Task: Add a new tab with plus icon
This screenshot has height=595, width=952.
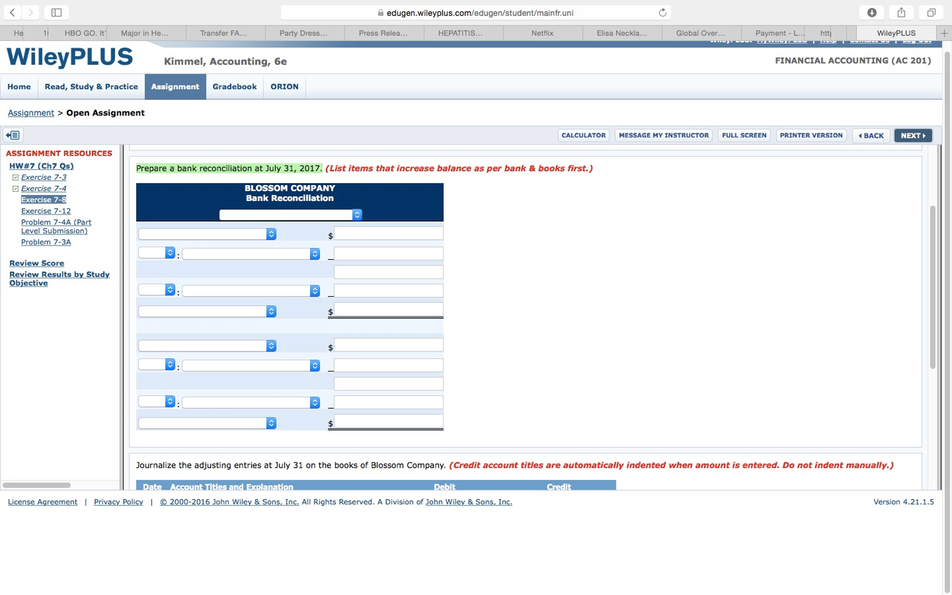Action: (944, 33)
